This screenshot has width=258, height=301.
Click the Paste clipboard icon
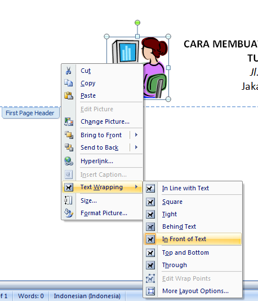pos(69,95)
